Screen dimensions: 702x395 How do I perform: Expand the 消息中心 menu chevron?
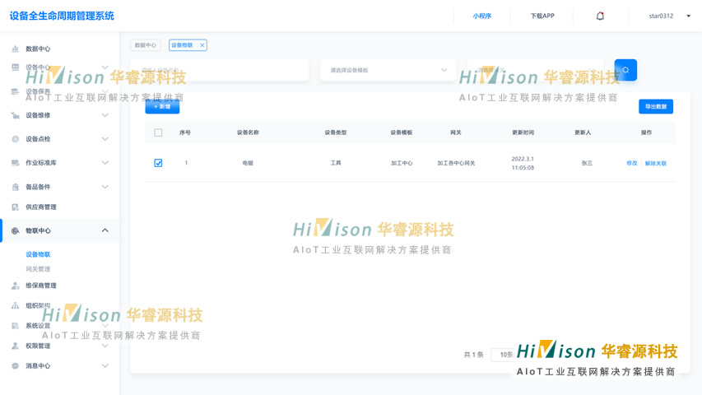pos(105,366)
